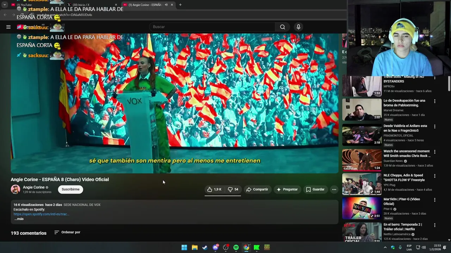
Task: Open Kick app from taskbar
Action: coord(257,247)
